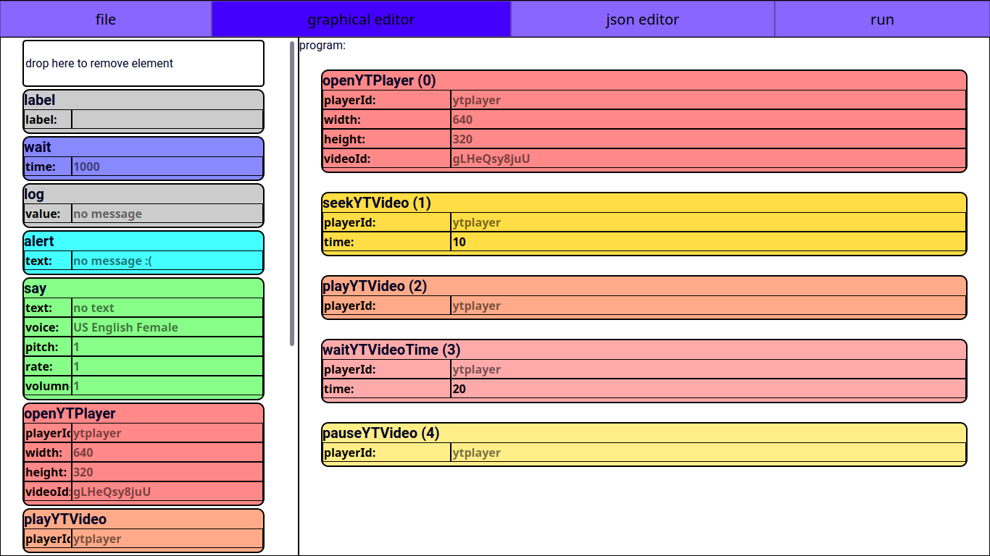Open the file tab
This screenshot has height=556, width=990.
pyautogui.click(x=106, y=20)
